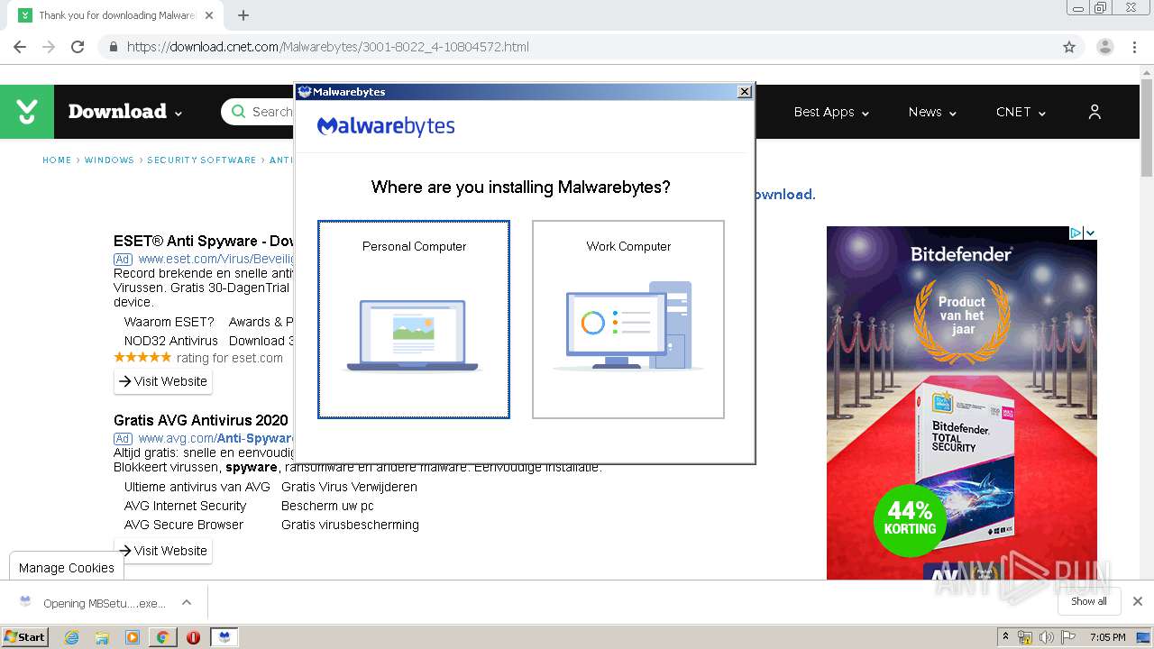
Task: Choose the Personal Computer install option
Action: point(414,319)
